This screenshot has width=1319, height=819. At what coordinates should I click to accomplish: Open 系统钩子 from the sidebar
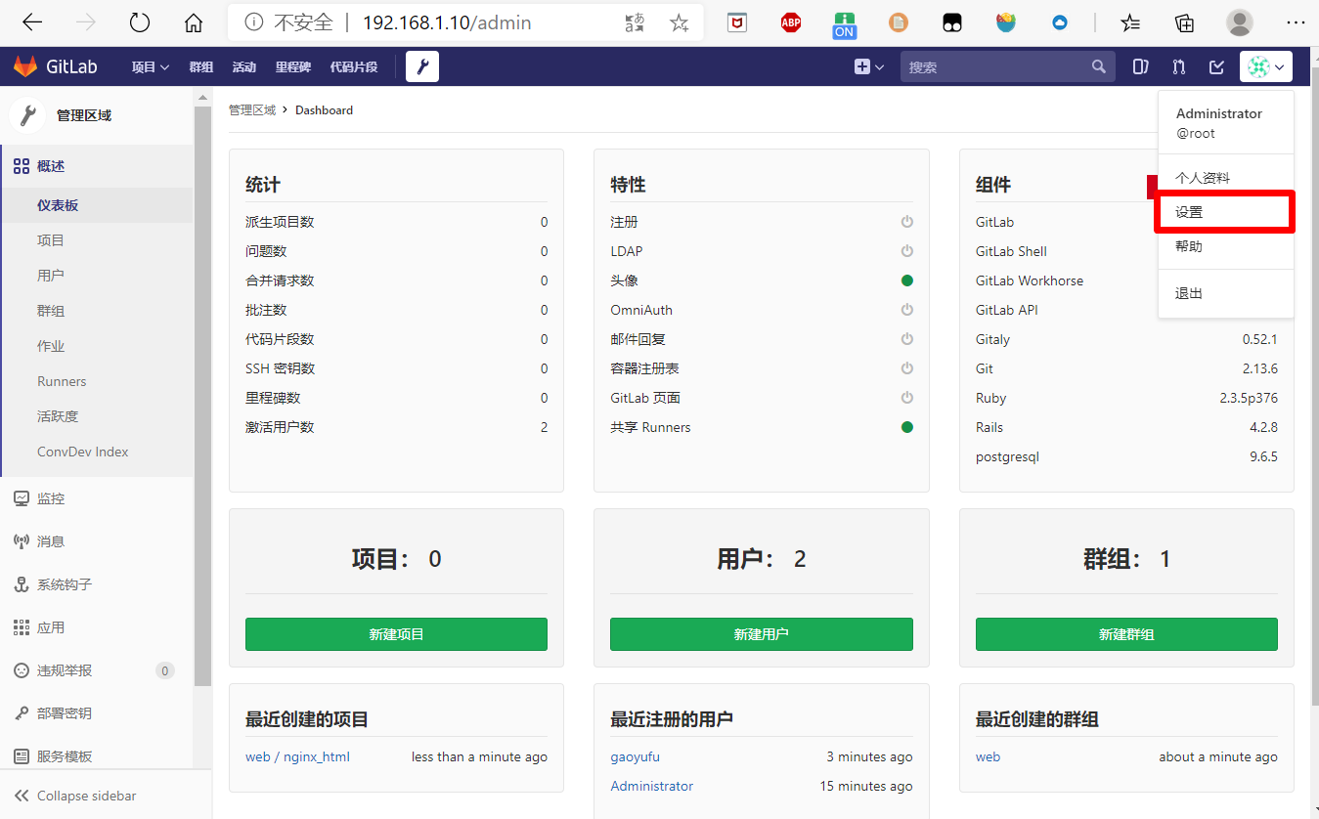coord(61,583)
